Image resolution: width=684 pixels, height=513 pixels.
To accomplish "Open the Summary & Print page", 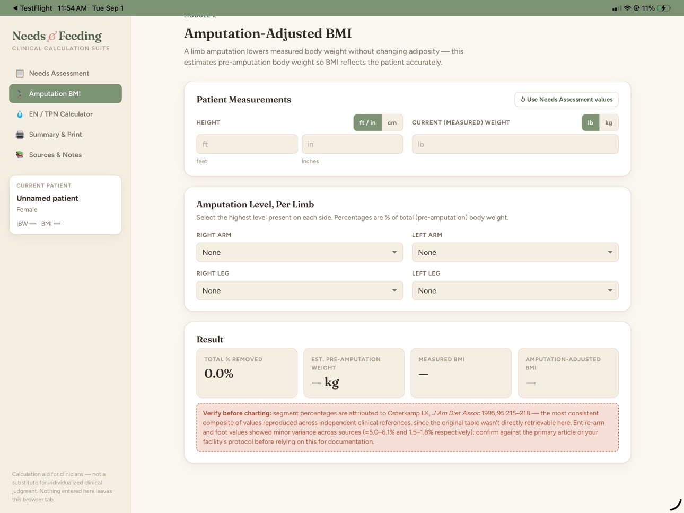I will point(65,135).
